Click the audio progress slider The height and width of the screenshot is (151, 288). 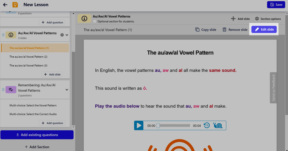coord(174,126)
